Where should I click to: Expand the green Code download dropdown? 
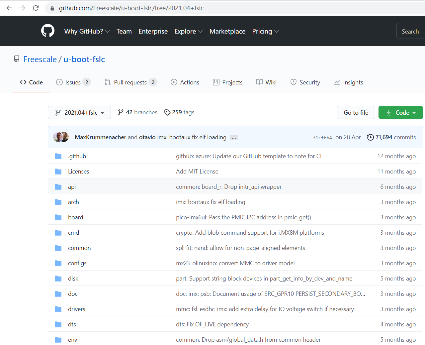pyautogui.click(x=400, y=112)
